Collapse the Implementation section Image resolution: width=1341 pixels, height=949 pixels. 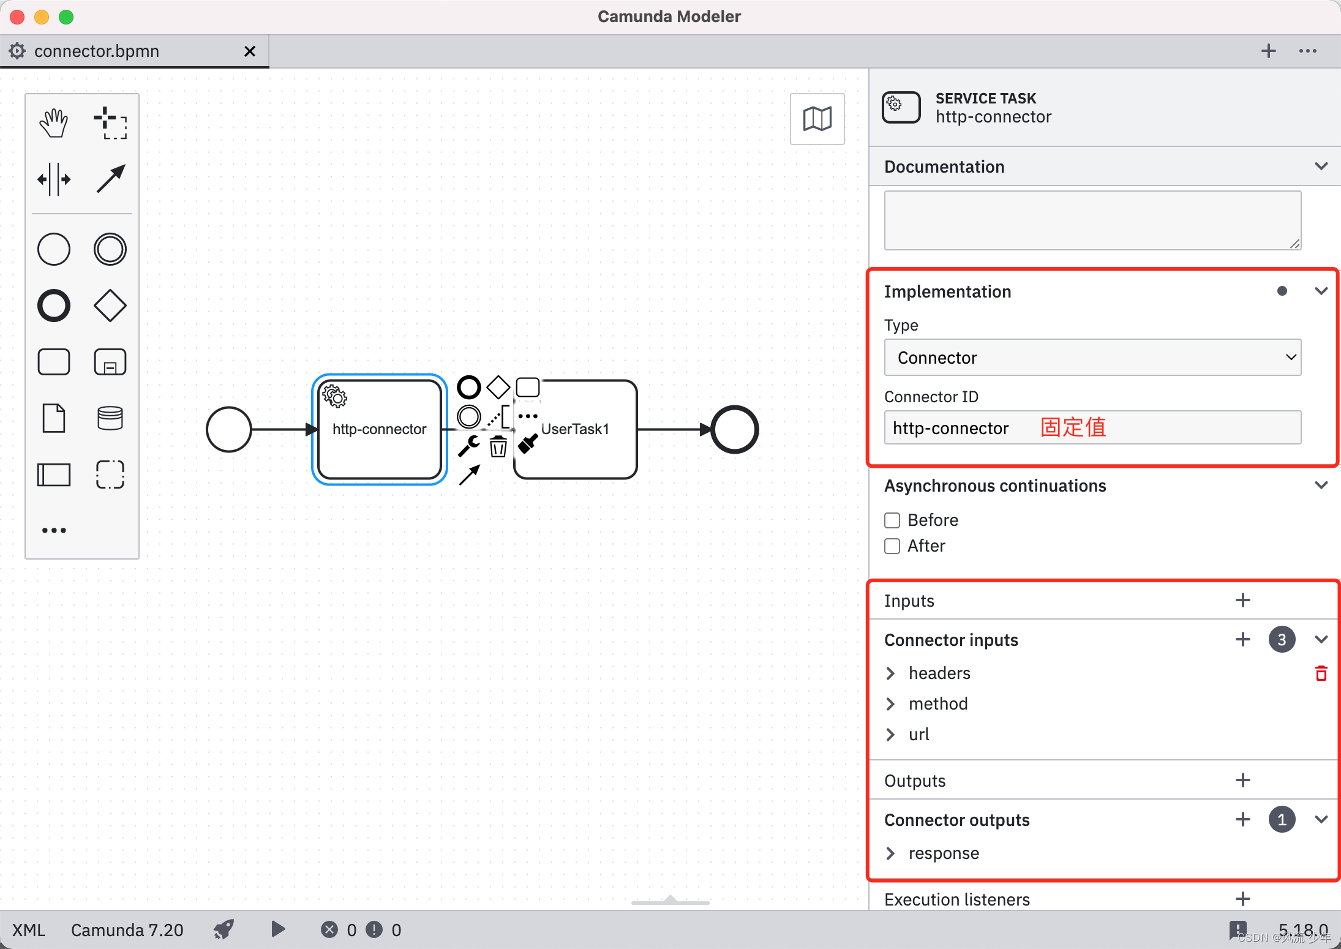[x=1321, y=291]
